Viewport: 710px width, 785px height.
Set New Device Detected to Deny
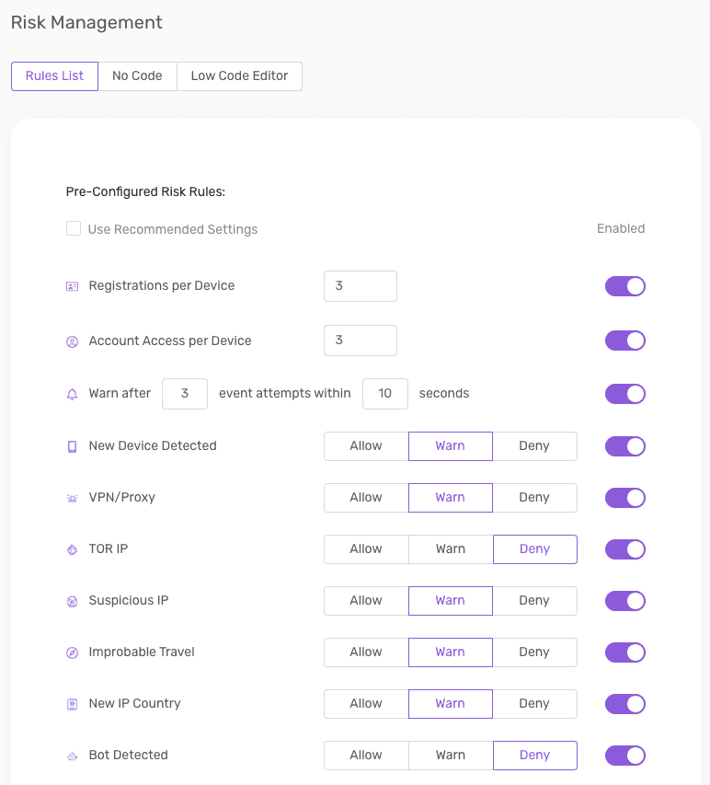pos(534,446)
